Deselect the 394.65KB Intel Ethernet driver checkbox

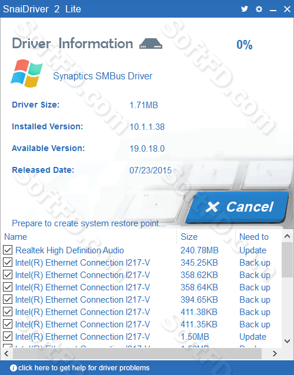pyautogui.click(x=8, y=299)
